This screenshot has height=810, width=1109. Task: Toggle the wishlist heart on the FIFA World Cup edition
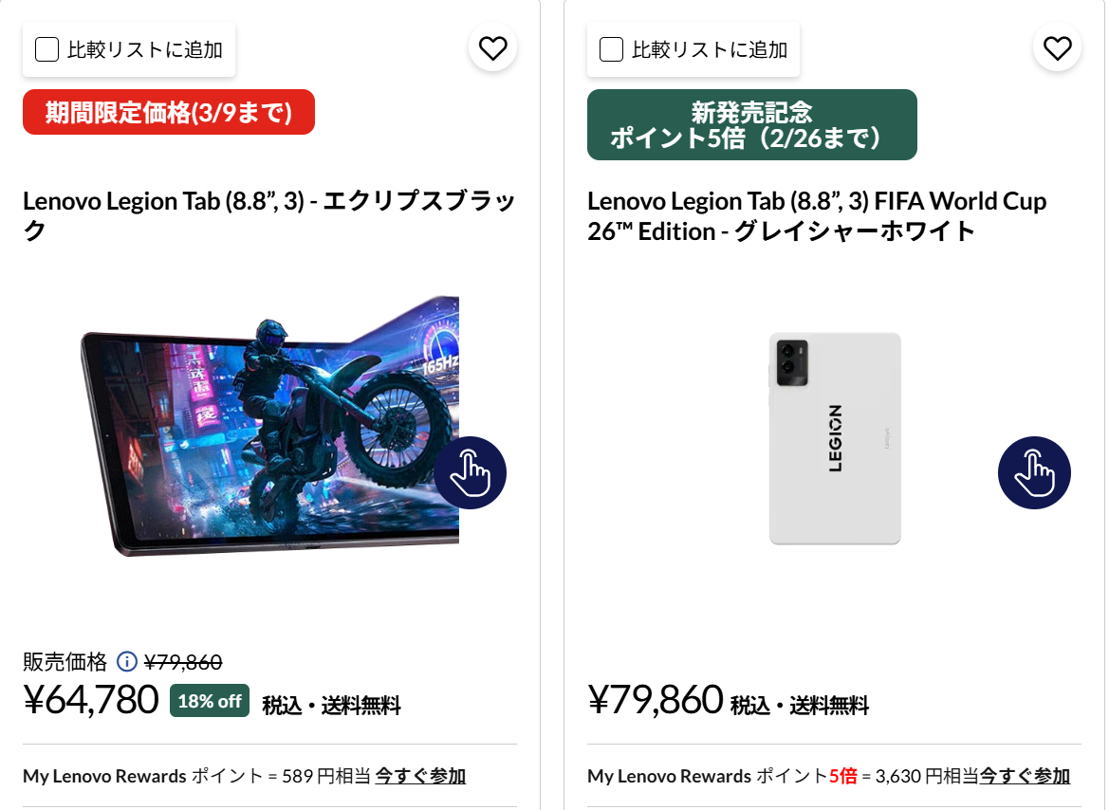pos(1056,47)
